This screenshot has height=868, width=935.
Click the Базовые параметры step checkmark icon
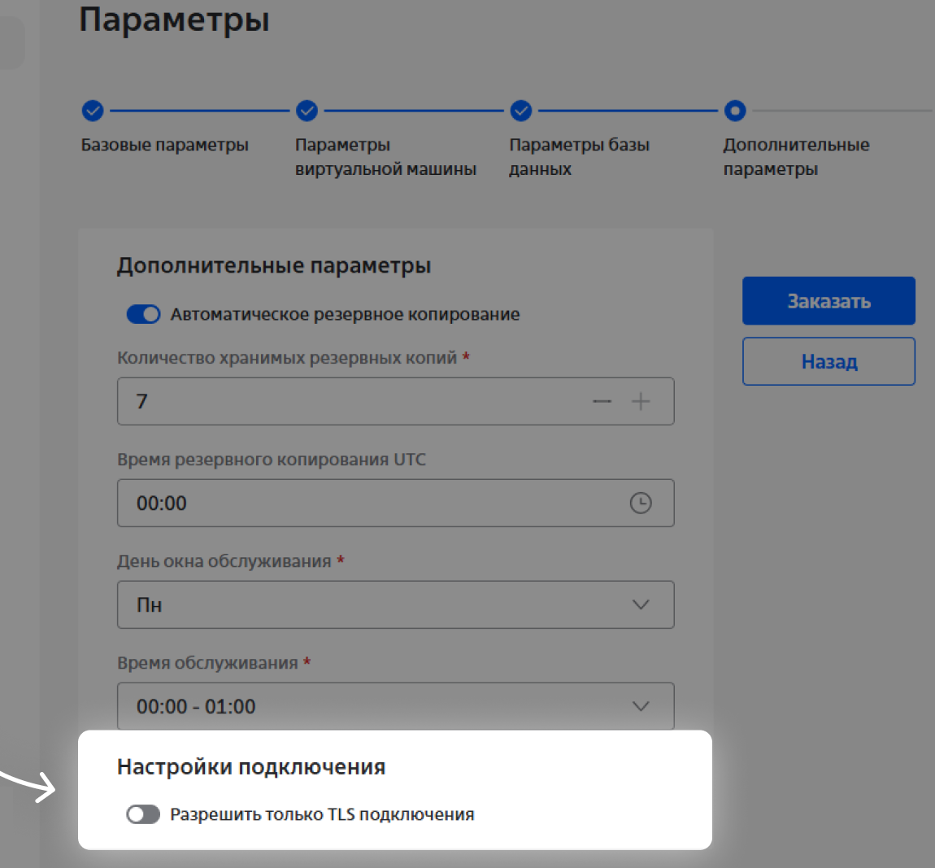coord(93,111)
